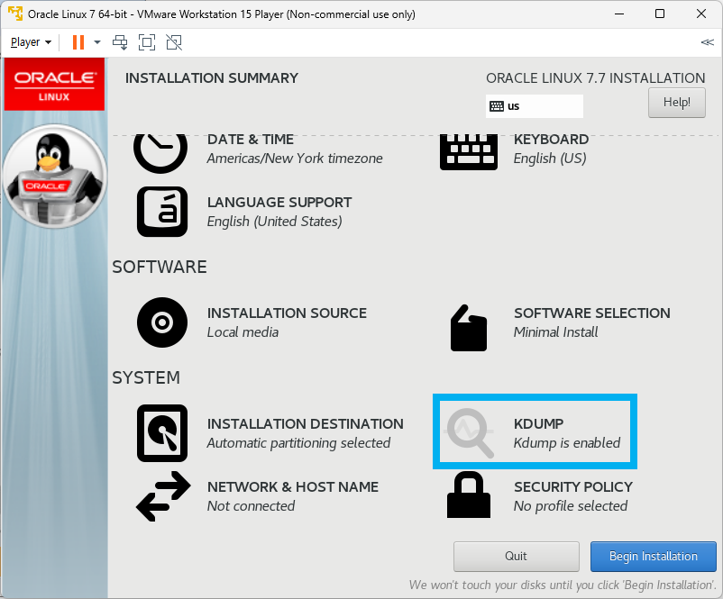Screen dimensions: 723x599
Task: Open Installation Destination disk icon
Action: tap(162, 433)
